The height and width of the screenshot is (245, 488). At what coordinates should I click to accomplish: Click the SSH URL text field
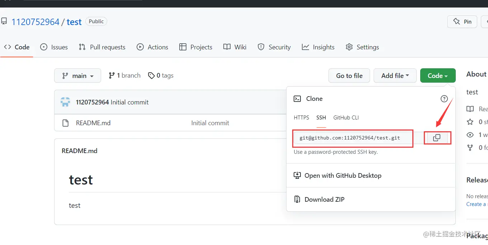359,138
